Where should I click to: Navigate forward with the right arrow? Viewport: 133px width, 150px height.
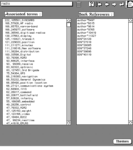coord(114,4)
